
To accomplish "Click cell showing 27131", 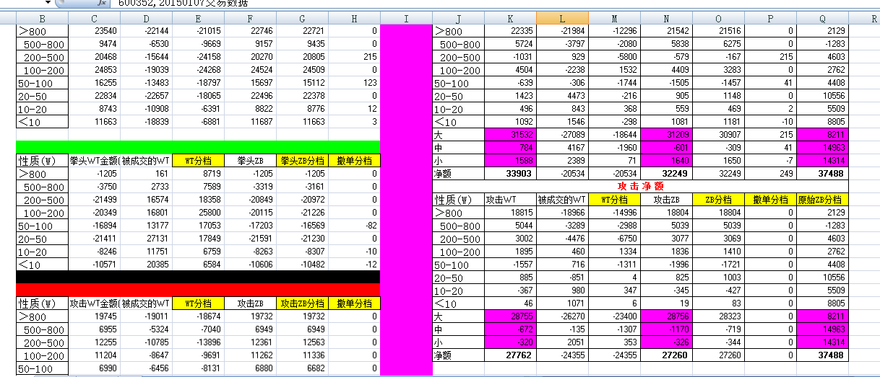I will [147, 239].
